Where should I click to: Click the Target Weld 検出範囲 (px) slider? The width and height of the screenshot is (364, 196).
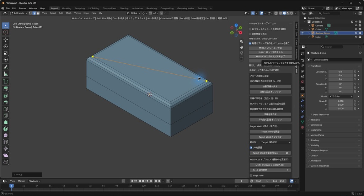pos(270,153)
